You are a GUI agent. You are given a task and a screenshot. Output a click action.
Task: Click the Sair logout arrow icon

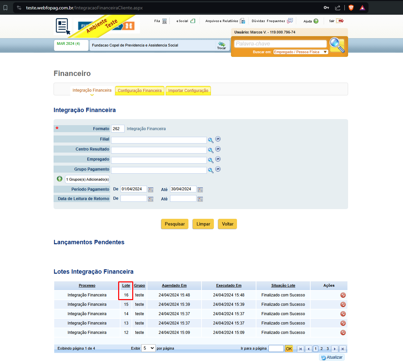[x=340, y=21]
